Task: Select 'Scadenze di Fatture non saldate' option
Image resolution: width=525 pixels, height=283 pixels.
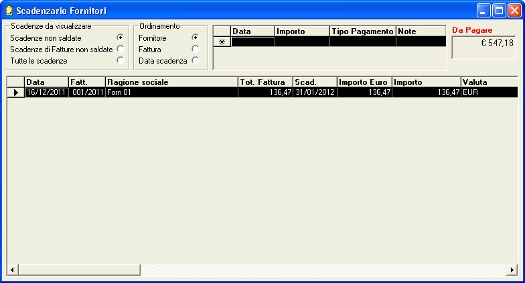Action: coord(121,49)
